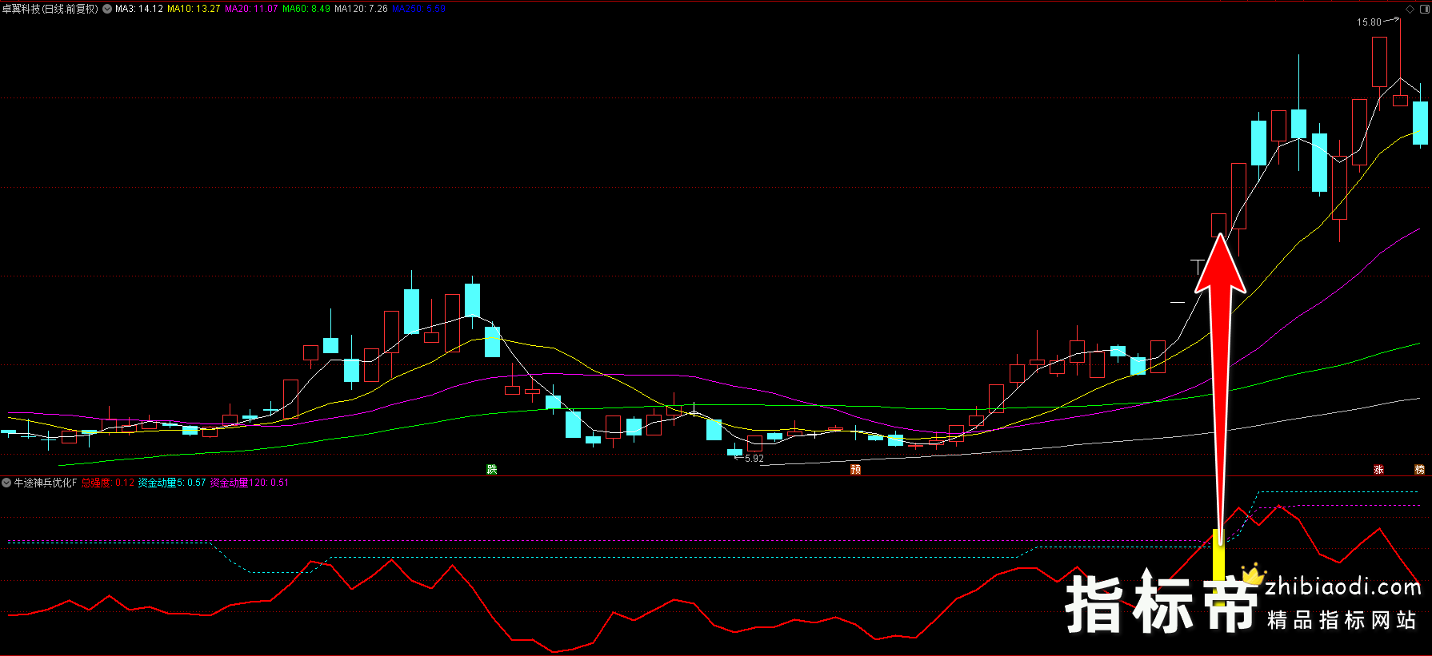Click the 榜 marker badge

coord(1420,469)
